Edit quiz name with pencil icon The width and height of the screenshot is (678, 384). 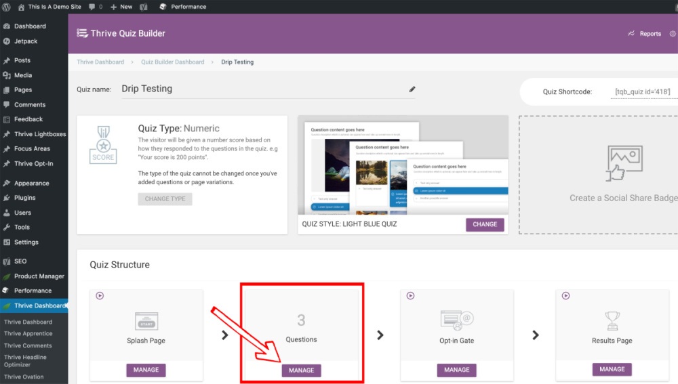click(412, 89)
